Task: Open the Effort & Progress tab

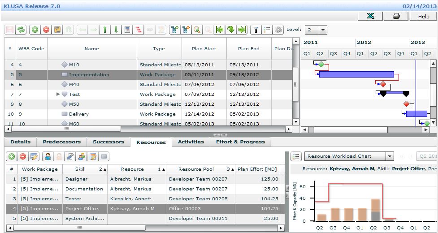Action: point(240,142)
